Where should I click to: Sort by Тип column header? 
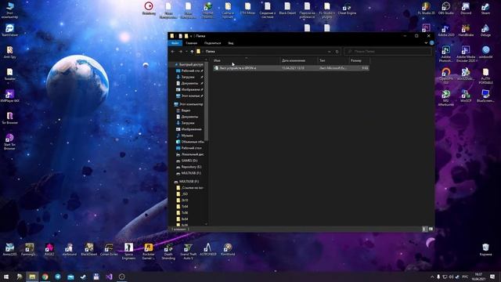(x=333, y=60)
